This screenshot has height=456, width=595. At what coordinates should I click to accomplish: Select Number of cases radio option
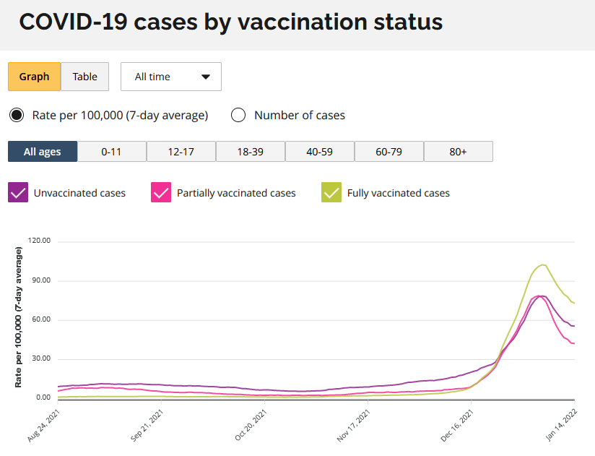click(x=238, y=115)
